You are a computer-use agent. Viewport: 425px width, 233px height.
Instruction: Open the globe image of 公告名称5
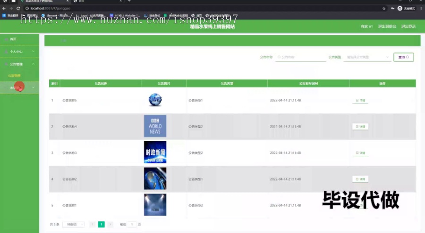[x=155, y=100]
